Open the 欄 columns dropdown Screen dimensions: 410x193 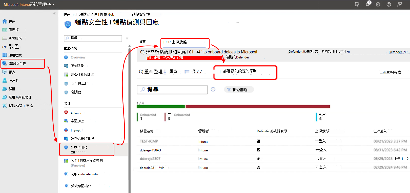[193, 72]
